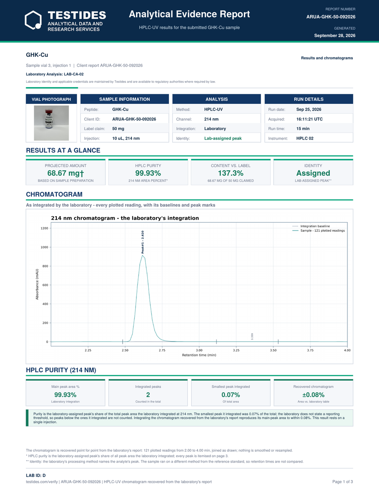Click Run time value 15 min
Screen dimensions: 379x490
[303, 128]
